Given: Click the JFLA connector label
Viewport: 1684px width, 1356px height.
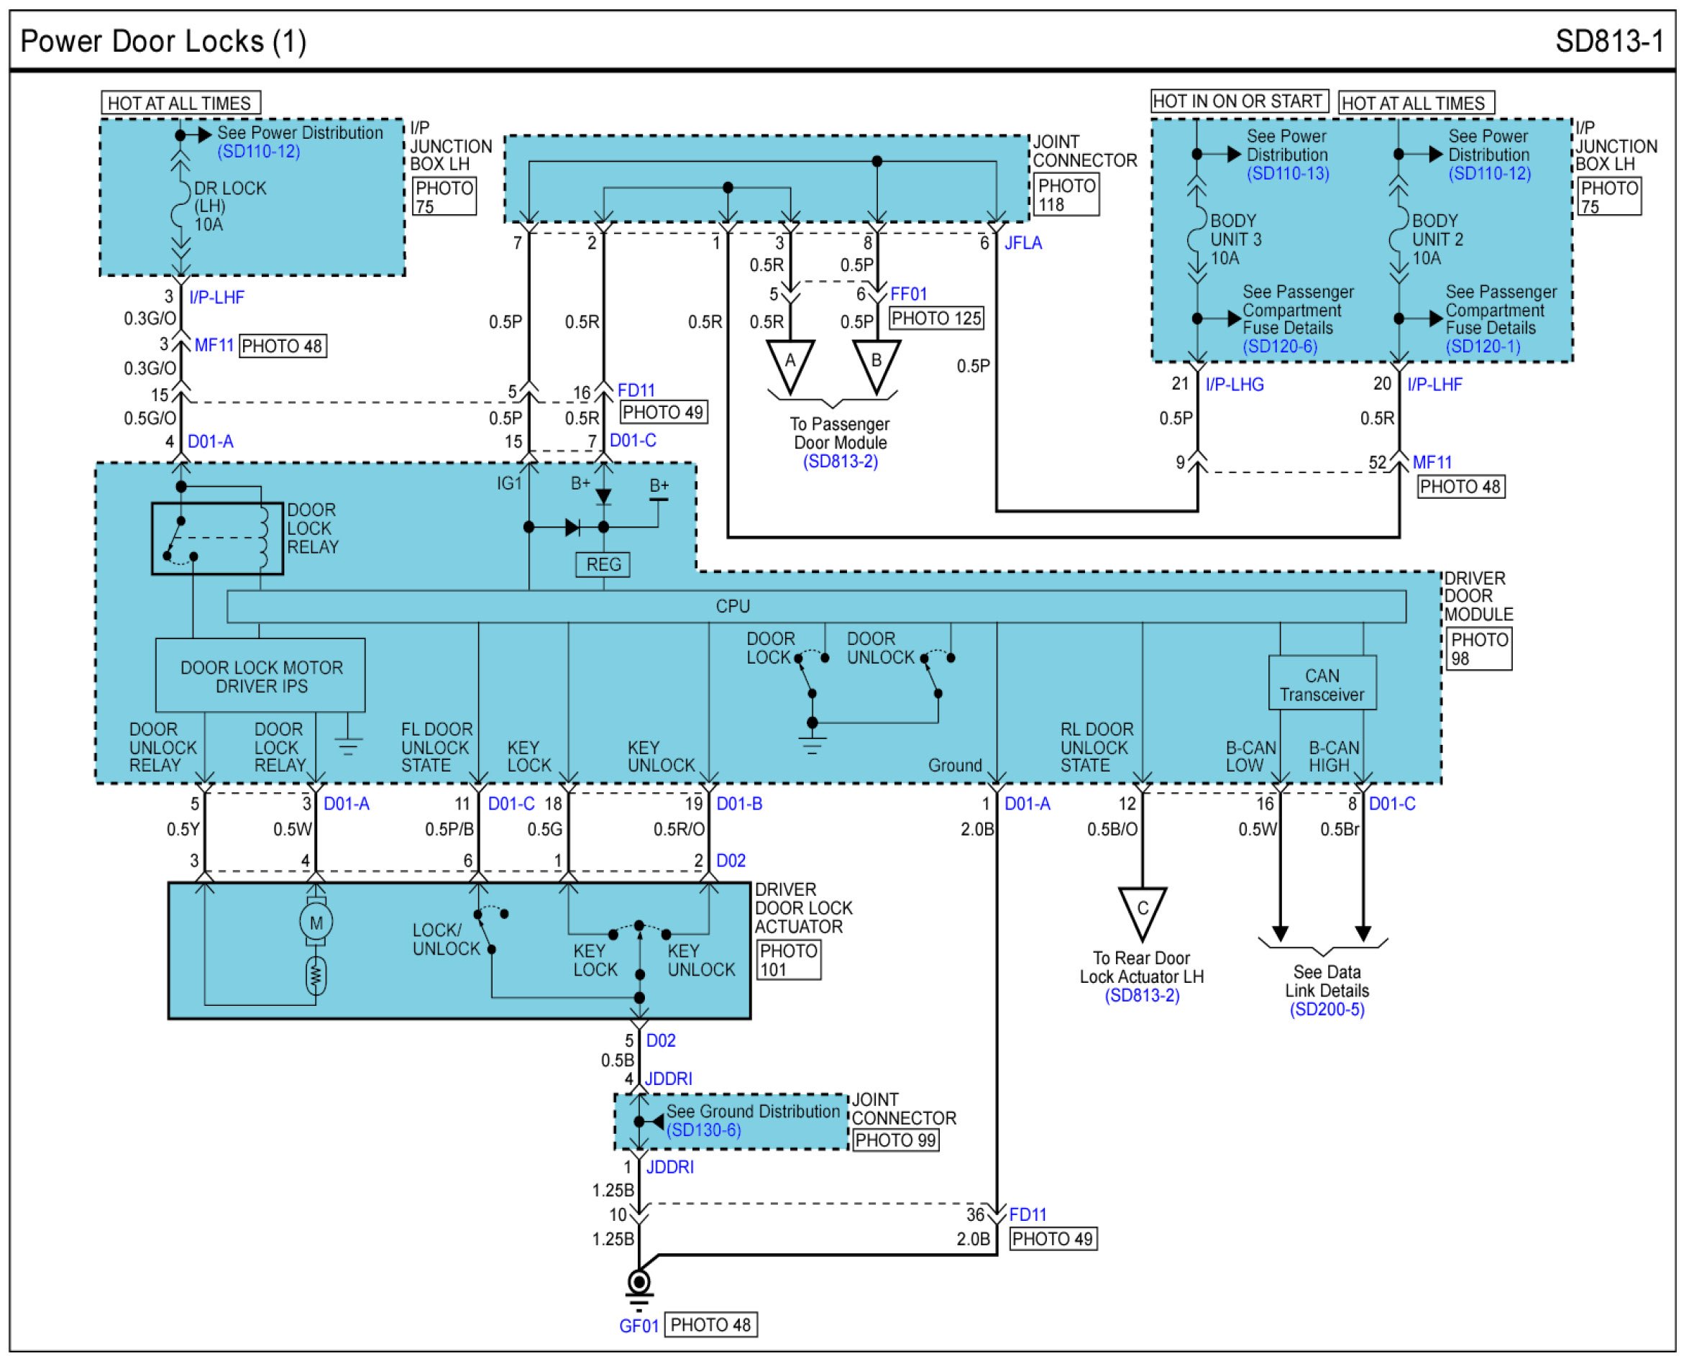Looking at the screenshot, I should coord(1022,243).
